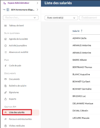Click the Activité journalière clock icon
100x128 pixels.
coord(5,46)
